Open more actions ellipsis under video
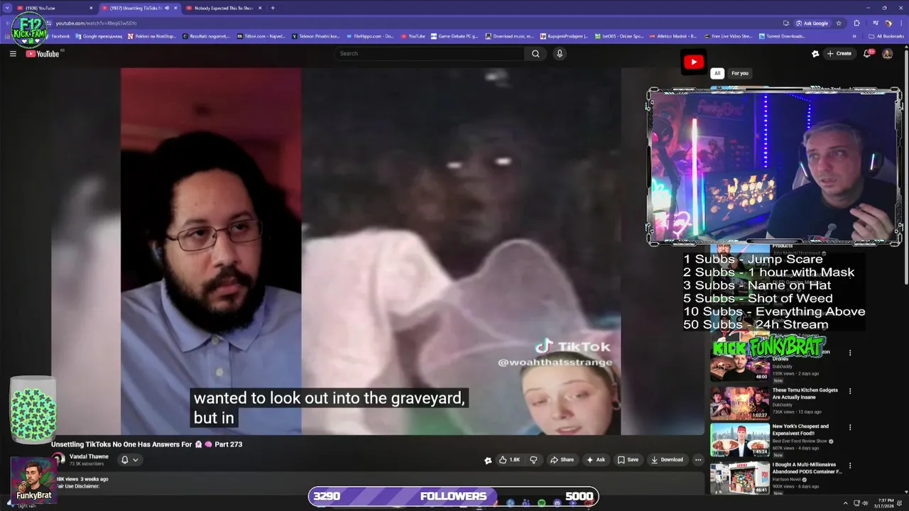909x511 pixels. click(x=698, y=459)
